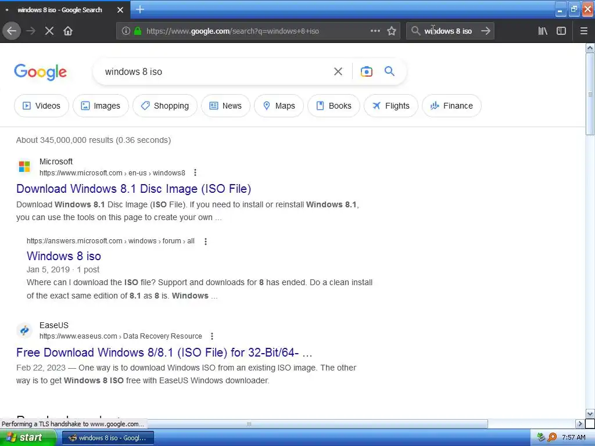Open Maps results filter
This screenshot has width=595, height=446.
point(278,106)
